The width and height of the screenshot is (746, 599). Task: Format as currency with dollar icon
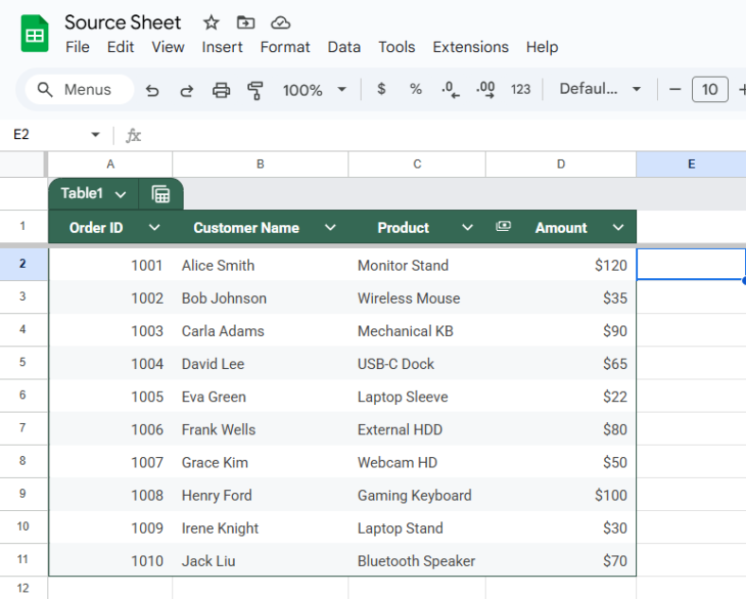(x=382, y=89)
